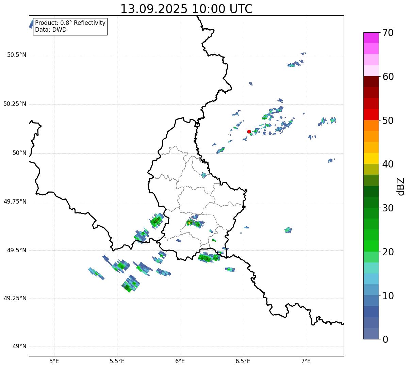409x368 pixels.
Task: Click the dBZ colorbar axis label
Action: (x=401, y=186)
